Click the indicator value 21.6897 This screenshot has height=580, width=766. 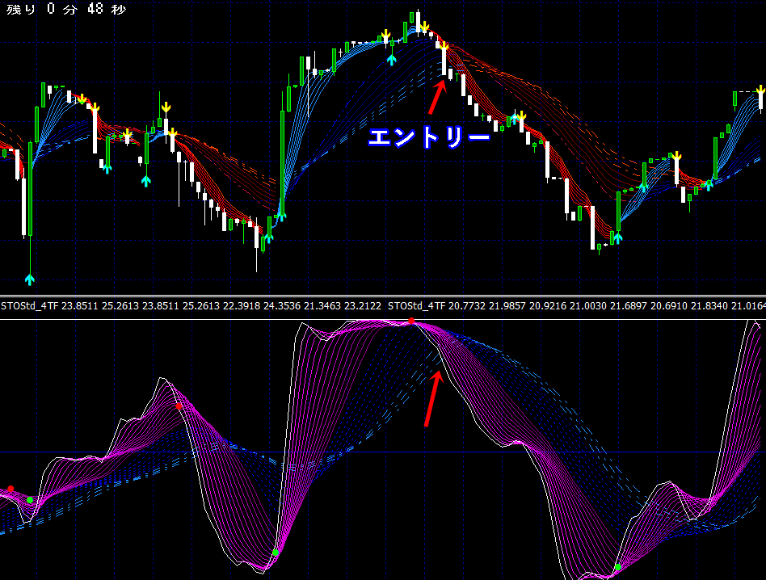click(629, 306)
